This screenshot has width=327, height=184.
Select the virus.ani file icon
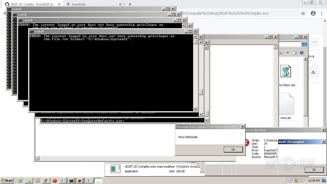click(x=286, y=104)
